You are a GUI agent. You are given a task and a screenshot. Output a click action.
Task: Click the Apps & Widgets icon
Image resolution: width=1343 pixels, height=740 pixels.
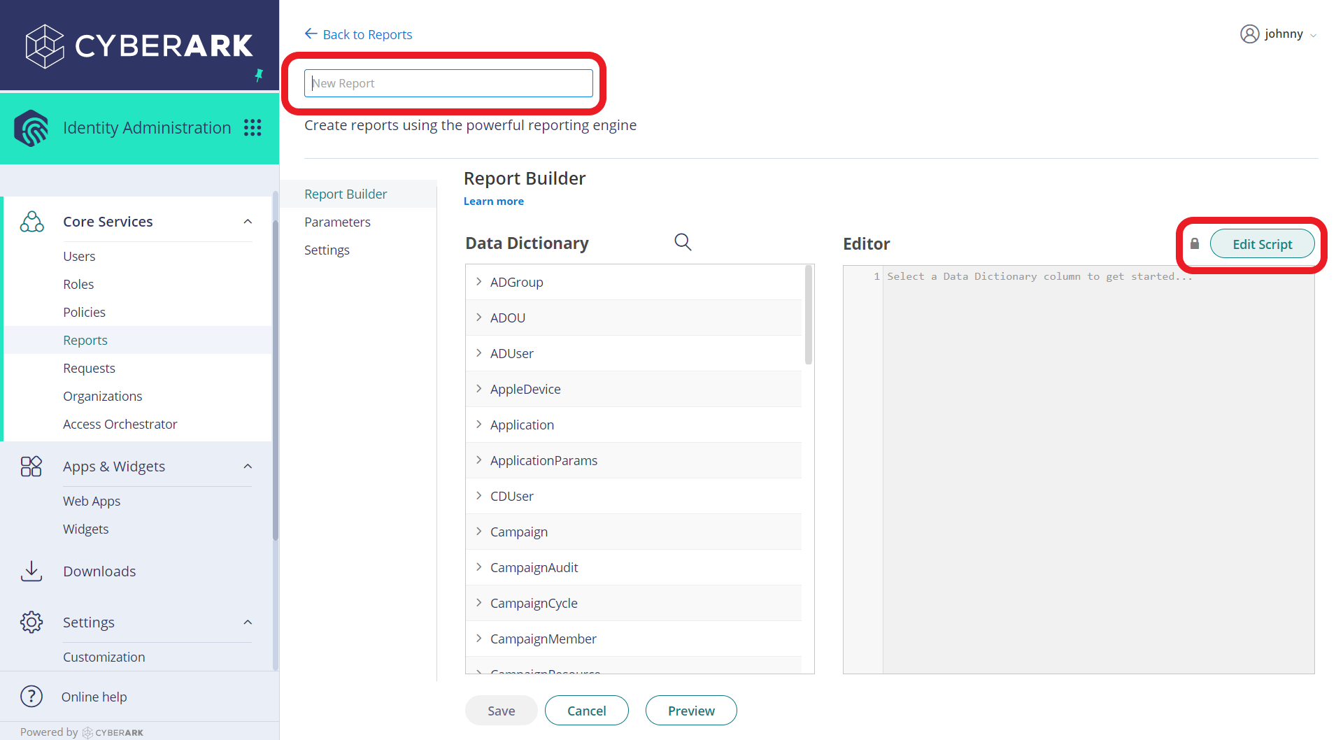31,466
